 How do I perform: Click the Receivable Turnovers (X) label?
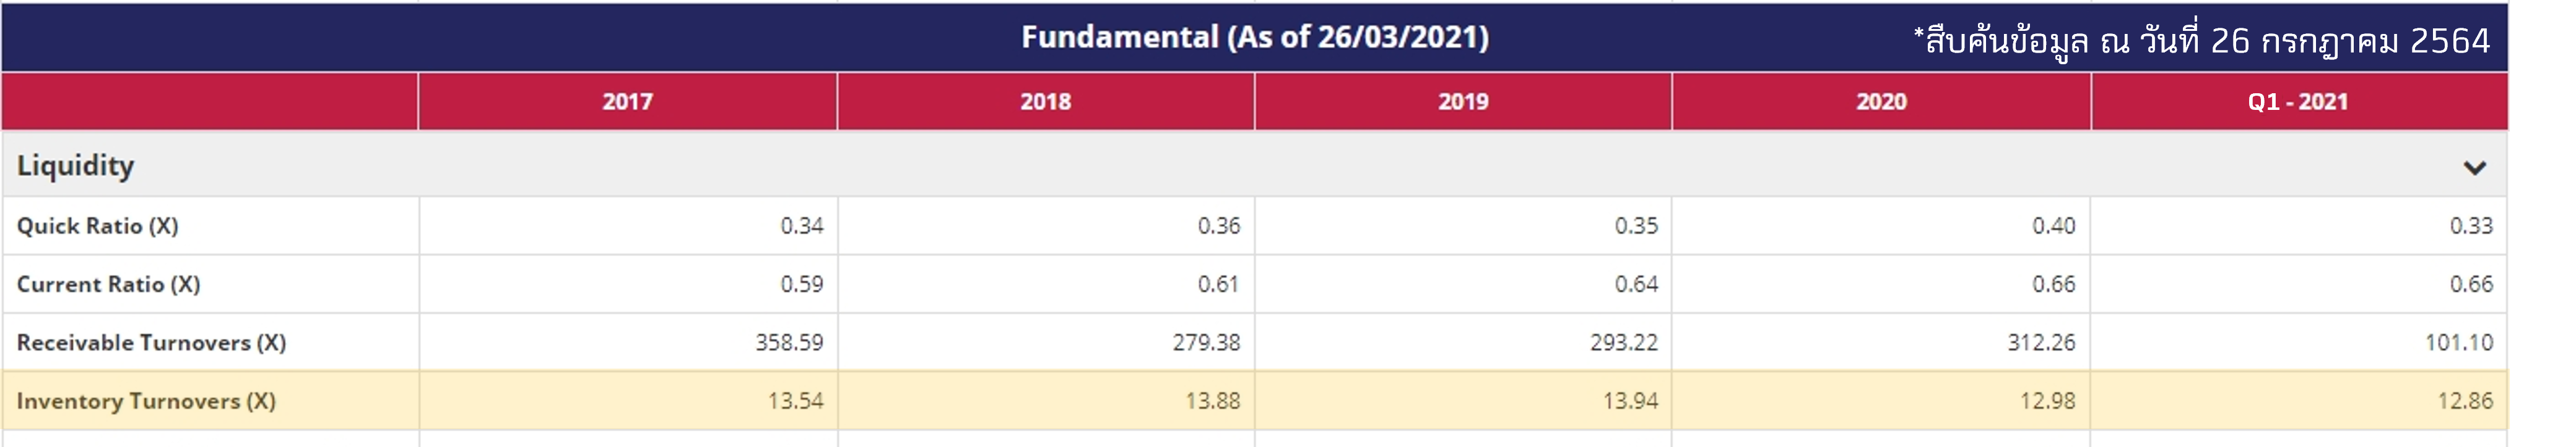[152, 343]
